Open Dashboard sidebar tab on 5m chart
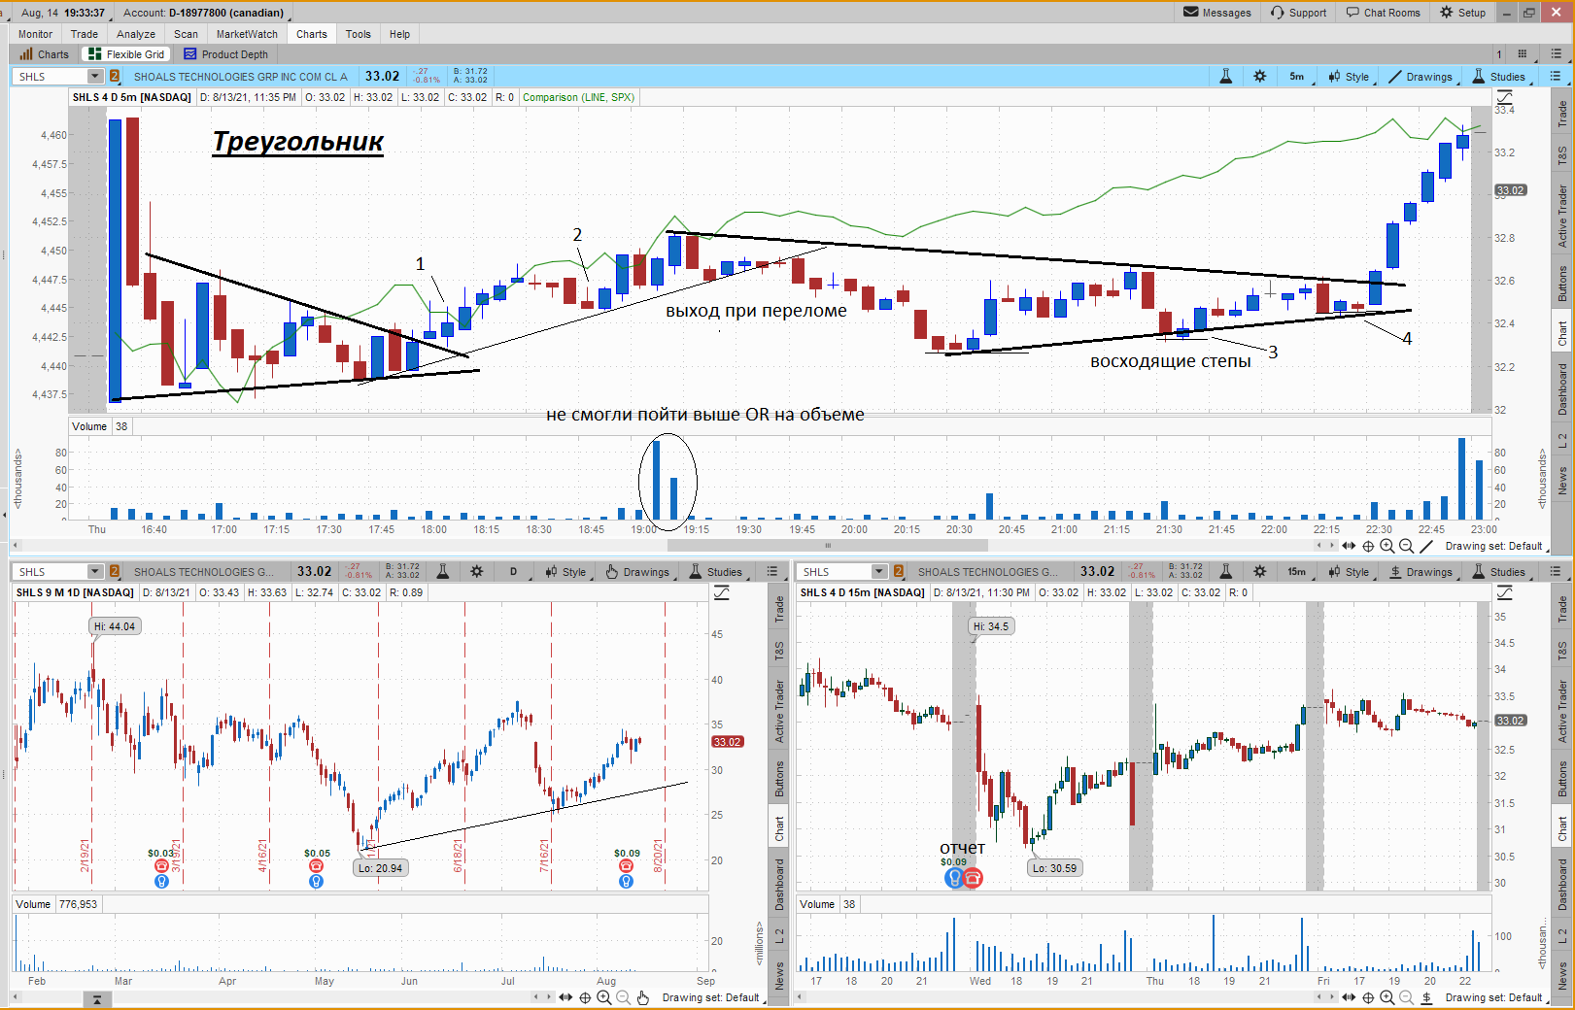The width and height of the screenshot is (1575, 1010). click(1562, 388)
